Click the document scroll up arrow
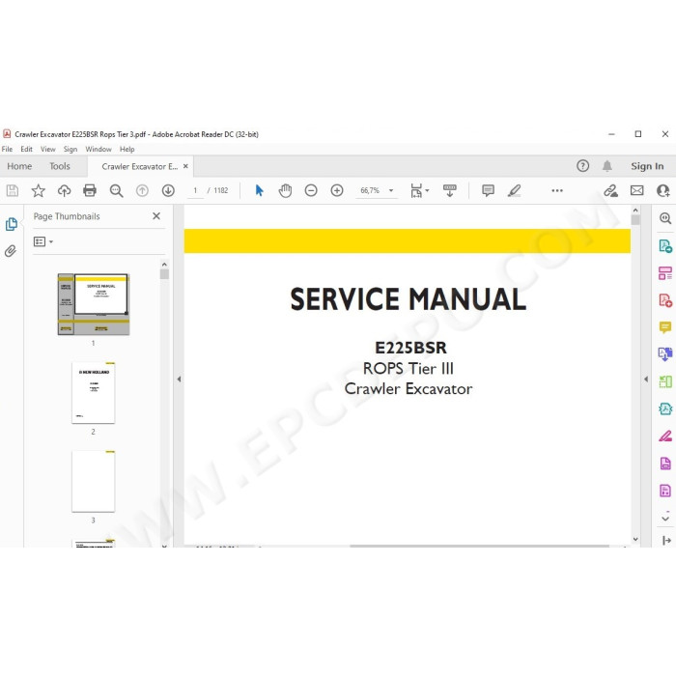 pyautogui.click(x=635, y=211)
